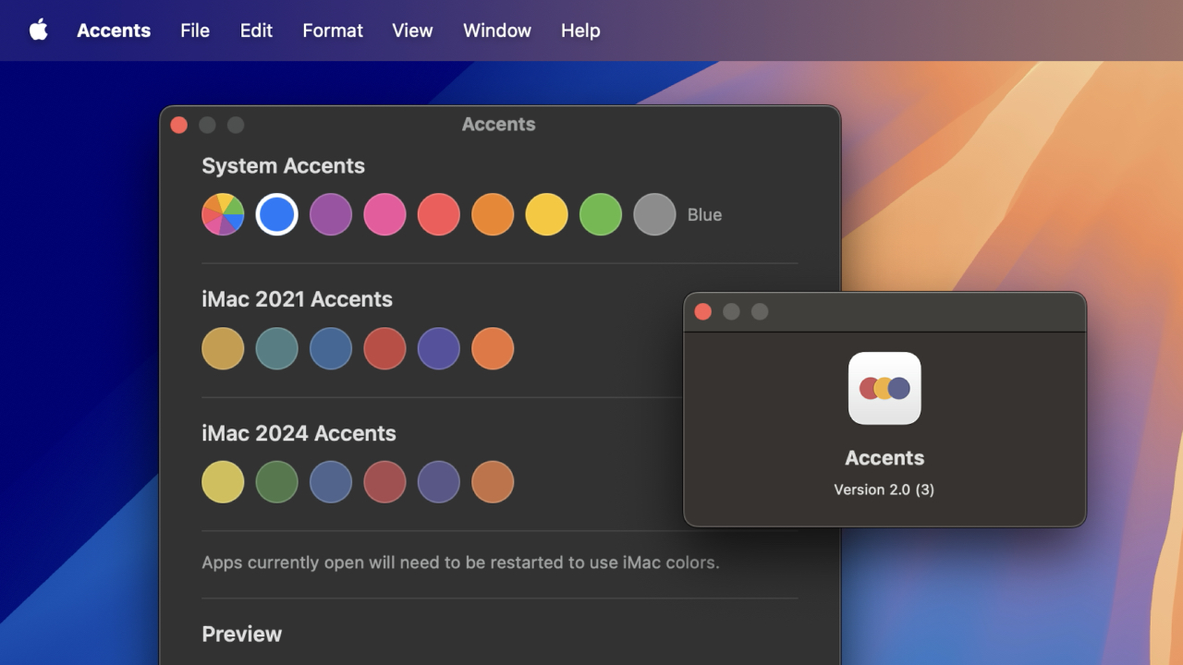Choose iMac 2024 red accent
The width and height of the screenshot is (1183, 665).
coord(384,482)
